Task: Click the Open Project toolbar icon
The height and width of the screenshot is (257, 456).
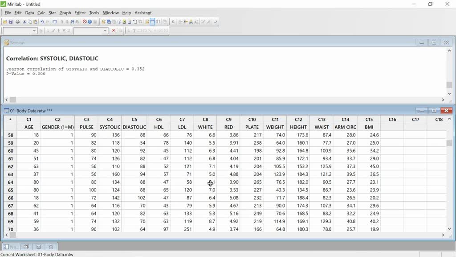Action: [5, 22]
